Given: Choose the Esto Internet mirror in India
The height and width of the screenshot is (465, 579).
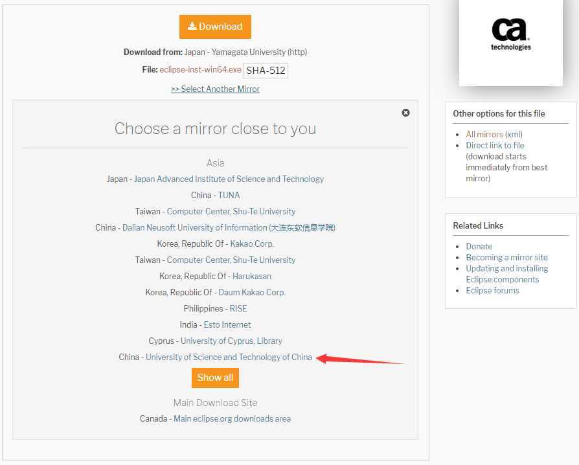Looking at the screenshot, I should point(227,324).
